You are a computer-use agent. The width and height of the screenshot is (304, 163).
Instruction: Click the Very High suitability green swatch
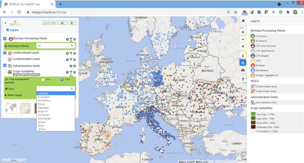253,114
